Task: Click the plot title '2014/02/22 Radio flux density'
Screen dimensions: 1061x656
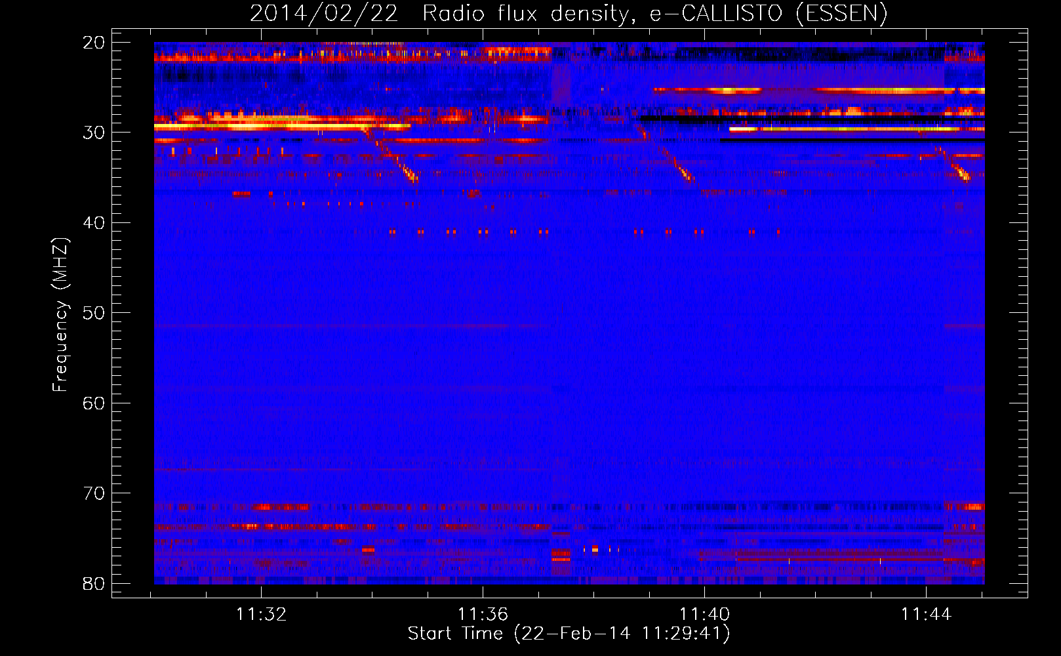Action: (x=568, y=13)
